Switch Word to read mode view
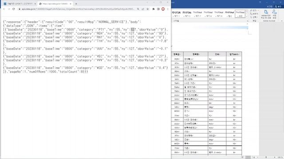 point(243,157)
